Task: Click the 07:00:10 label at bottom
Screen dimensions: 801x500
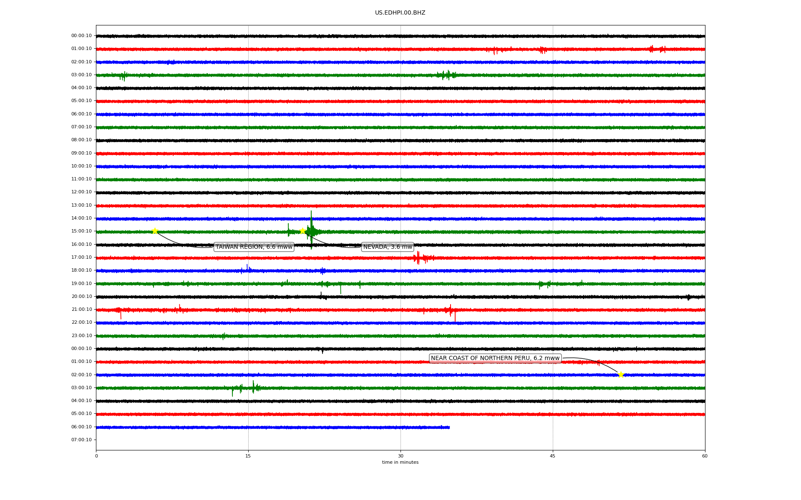Action: click(x=81, y=440)
